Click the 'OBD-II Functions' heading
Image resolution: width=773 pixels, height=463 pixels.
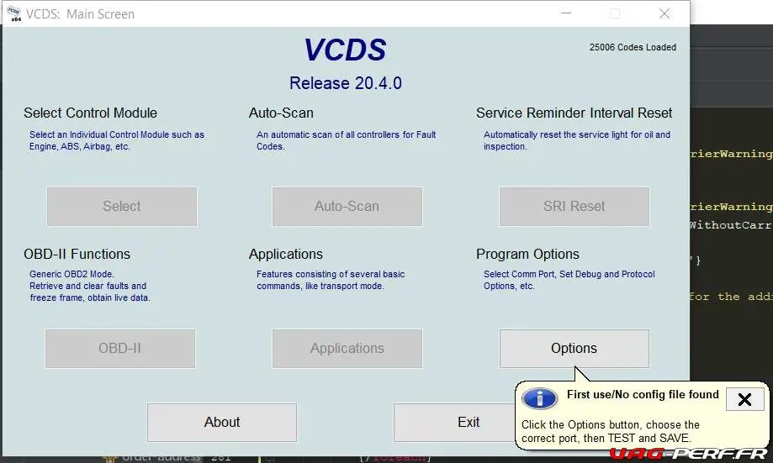point(77,254)
